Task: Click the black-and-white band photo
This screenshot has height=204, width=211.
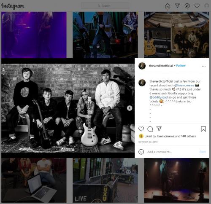Action: pos(68,108)
